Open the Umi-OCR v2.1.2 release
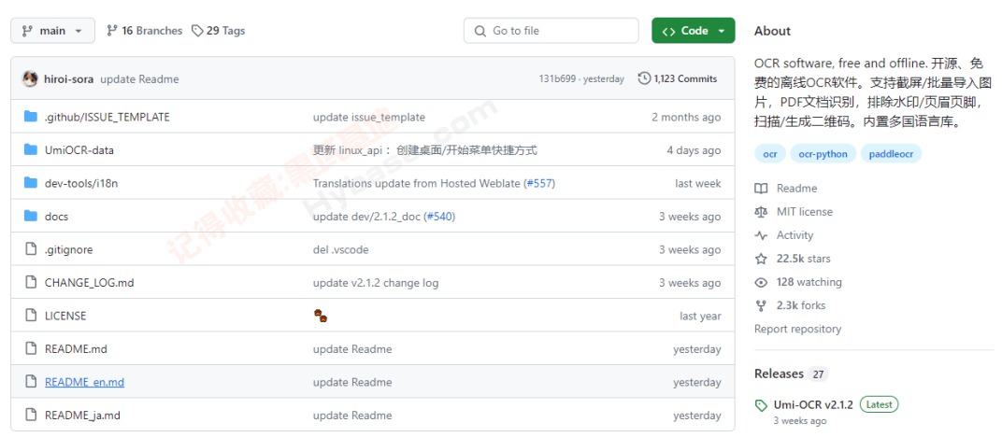Screen dimensions: 1002x437 pyautogui.click(x=813, y=404)
